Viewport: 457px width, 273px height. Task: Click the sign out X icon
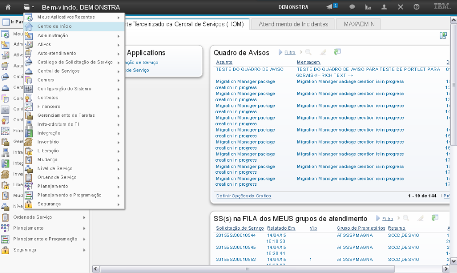point(400,7)
